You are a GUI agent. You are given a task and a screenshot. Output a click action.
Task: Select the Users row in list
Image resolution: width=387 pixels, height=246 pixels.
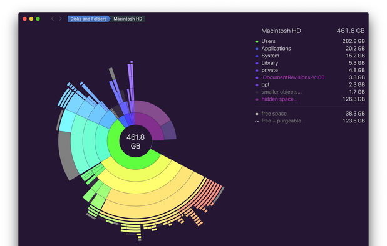click(x=310, y=41)
